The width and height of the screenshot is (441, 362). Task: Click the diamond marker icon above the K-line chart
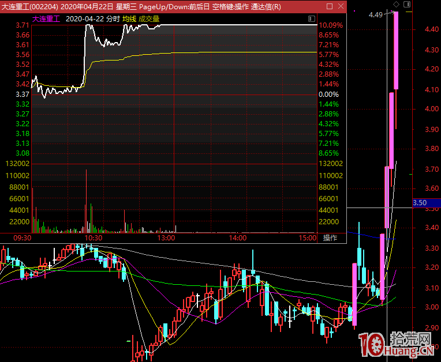[x=396, y=4]
